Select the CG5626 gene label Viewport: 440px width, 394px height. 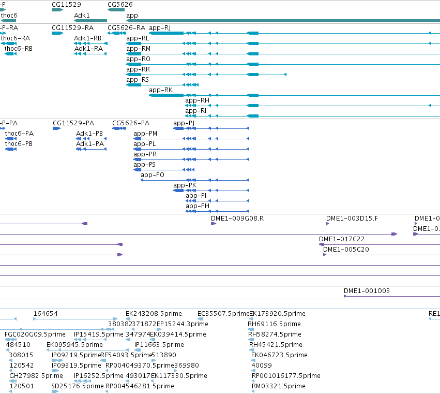[x=120, y=5]
